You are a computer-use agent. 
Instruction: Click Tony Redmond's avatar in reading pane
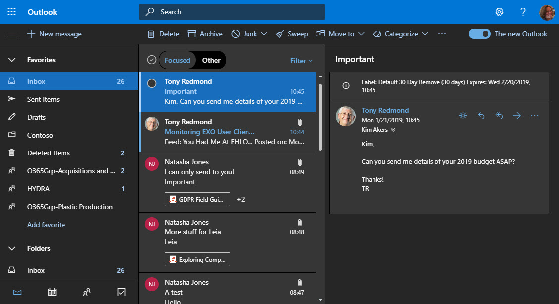coord(345,116)
